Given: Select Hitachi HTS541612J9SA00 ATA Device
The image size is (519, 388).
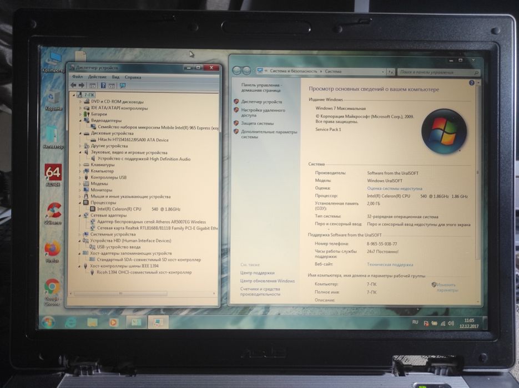Looking at the screenshot, I should [133, 140].
